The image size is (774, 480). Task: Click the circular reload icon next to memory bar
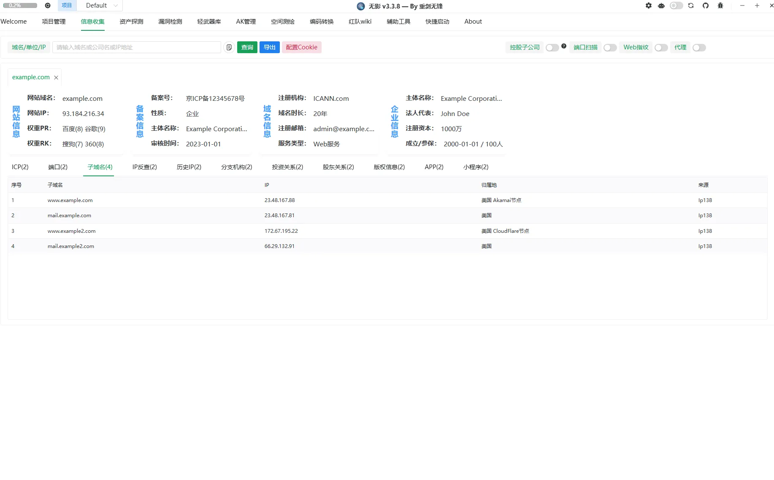tap(48, 5)
